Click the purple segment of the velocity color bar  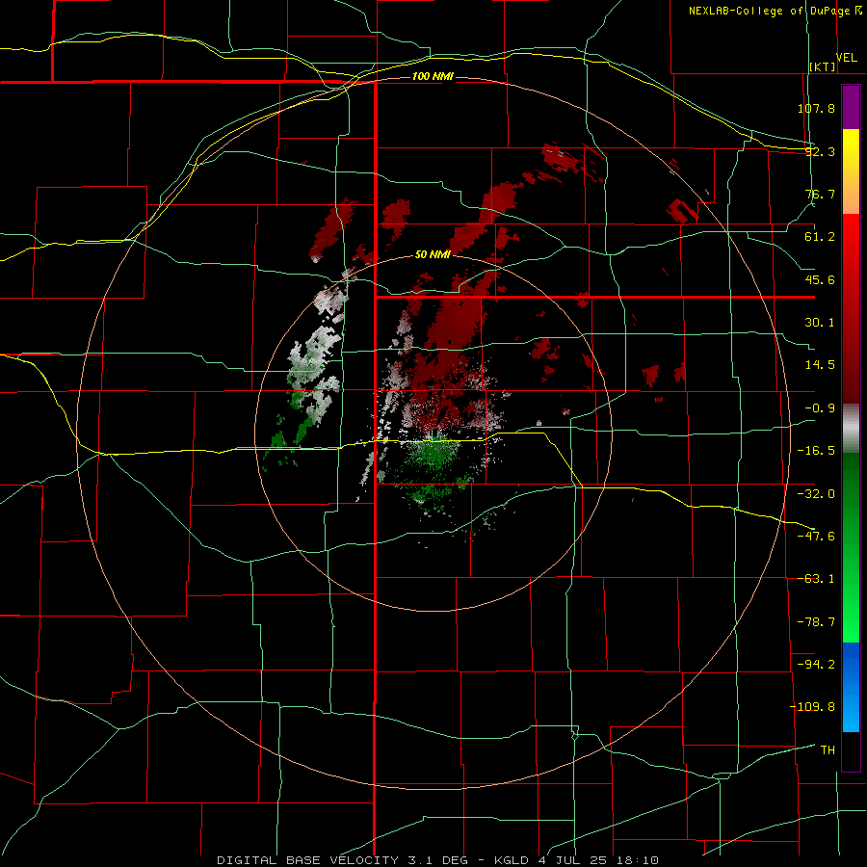pos(851,107)
